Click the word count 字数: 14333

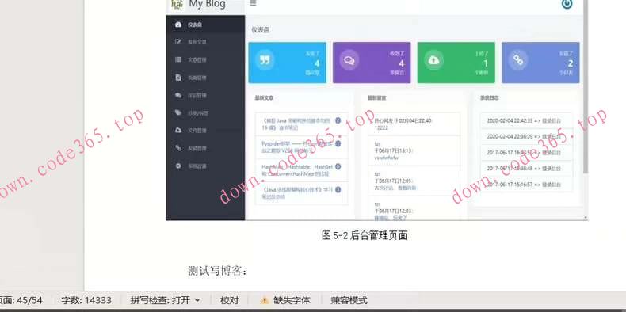tap(86, 300)
